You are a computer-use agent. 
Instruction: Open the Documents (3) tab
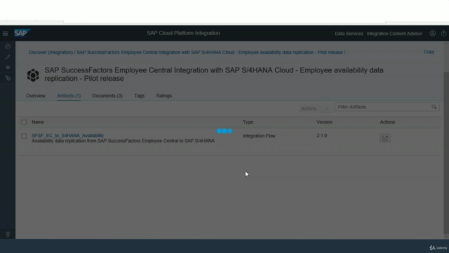[107, 96]
